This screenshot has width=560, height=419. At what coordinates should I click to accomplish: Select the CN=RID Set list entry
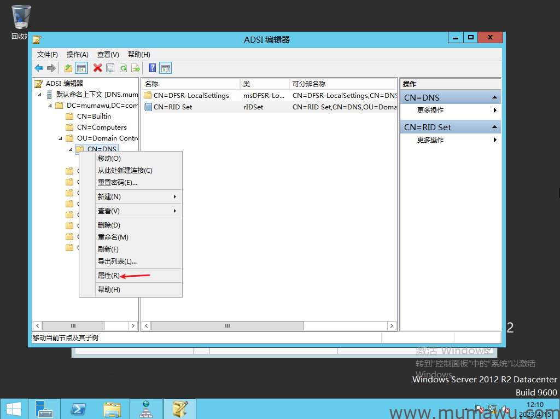click(x=173, y=107)
